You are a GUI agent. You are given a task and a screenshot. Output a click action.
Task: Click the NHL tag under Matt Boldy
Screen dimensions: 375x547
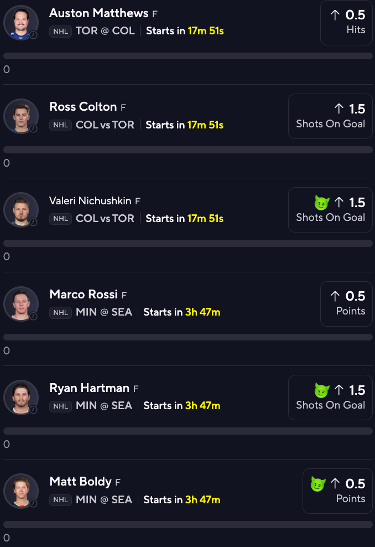(61, 500)
